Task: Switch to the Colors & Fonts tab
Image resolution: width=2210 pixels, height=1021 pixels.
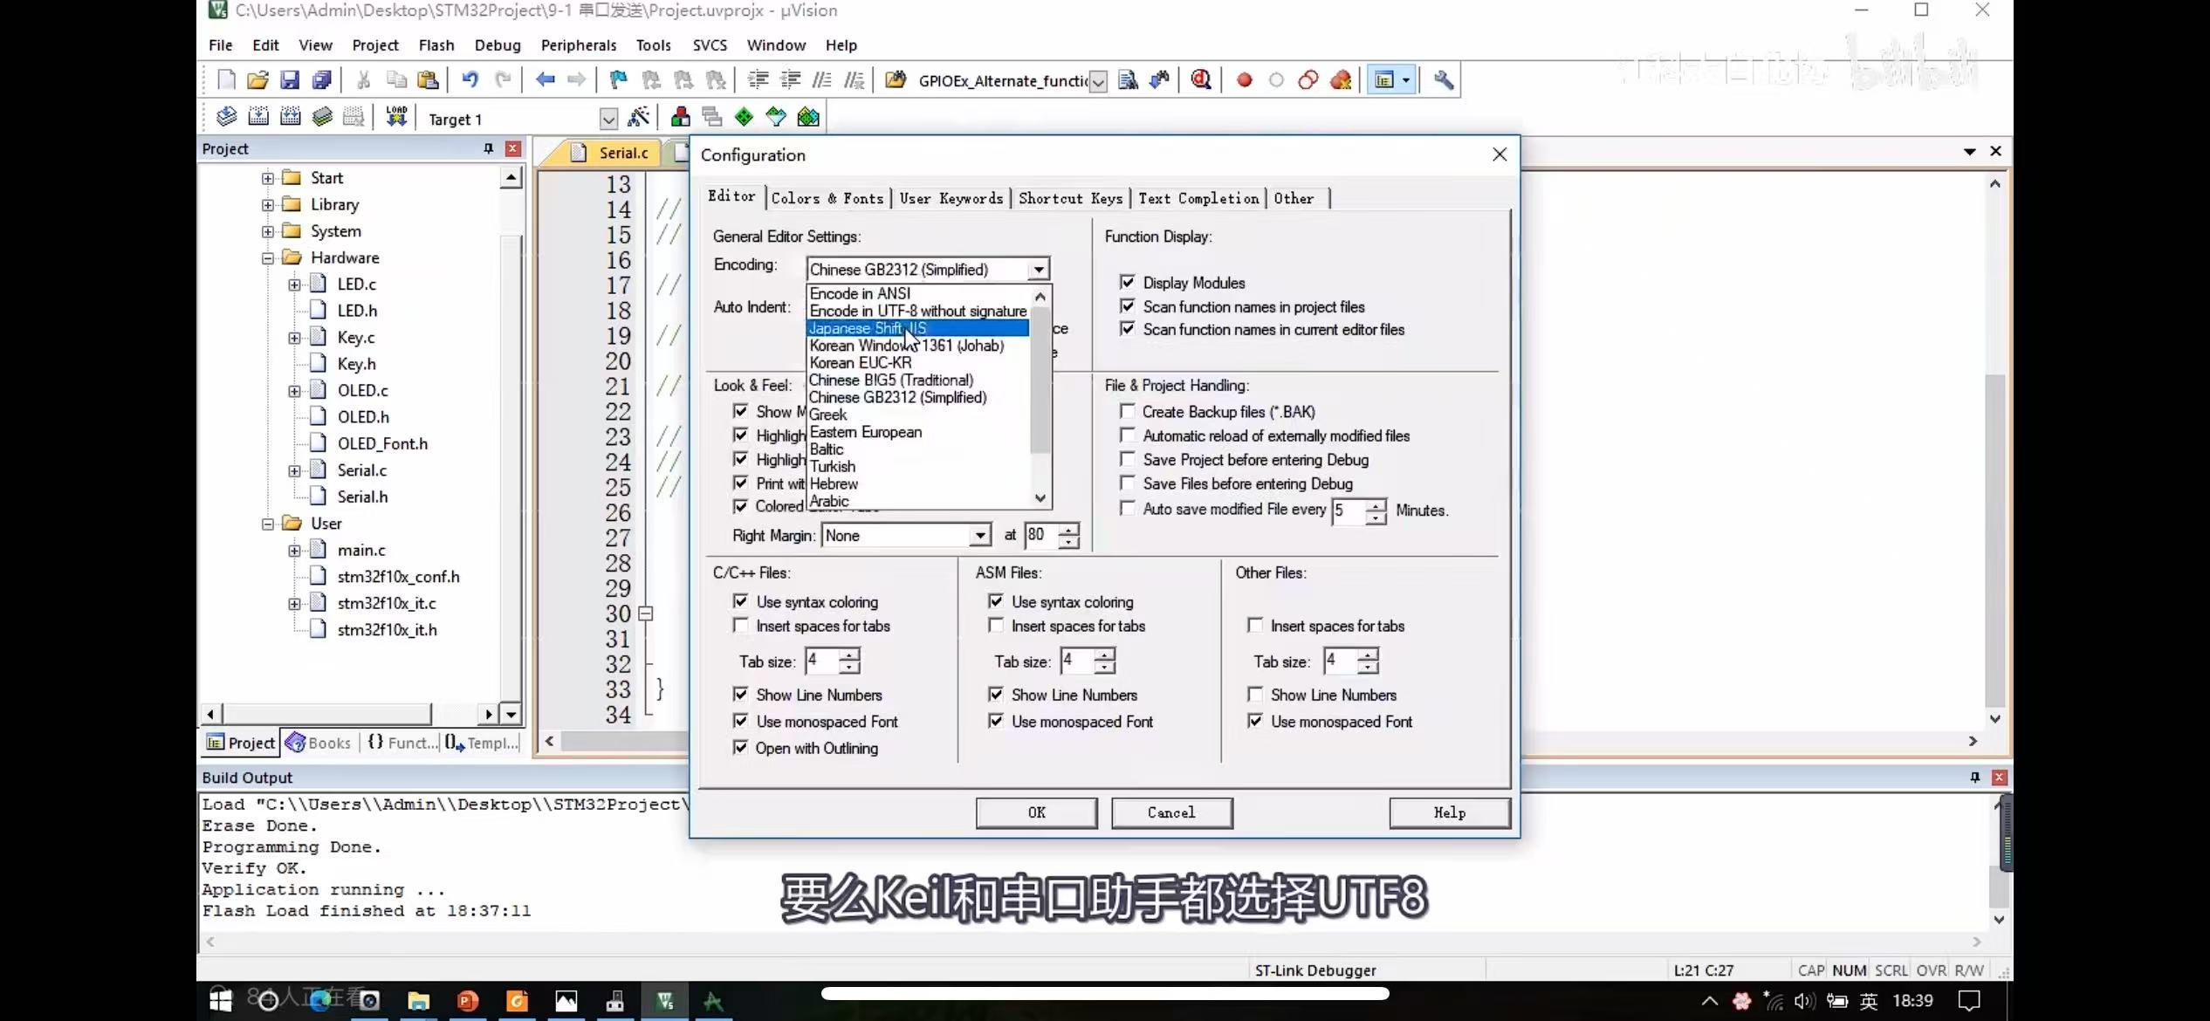Action: (x=827, y=198)
